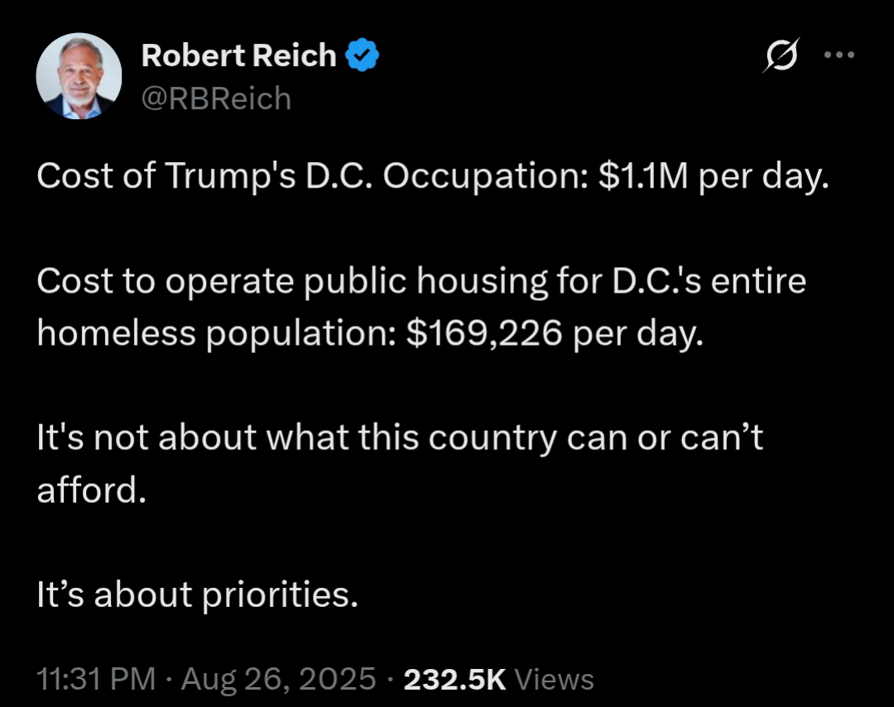Click the word 'afford.'
This screenshot has height=707, width=894.
pos(92,490)
